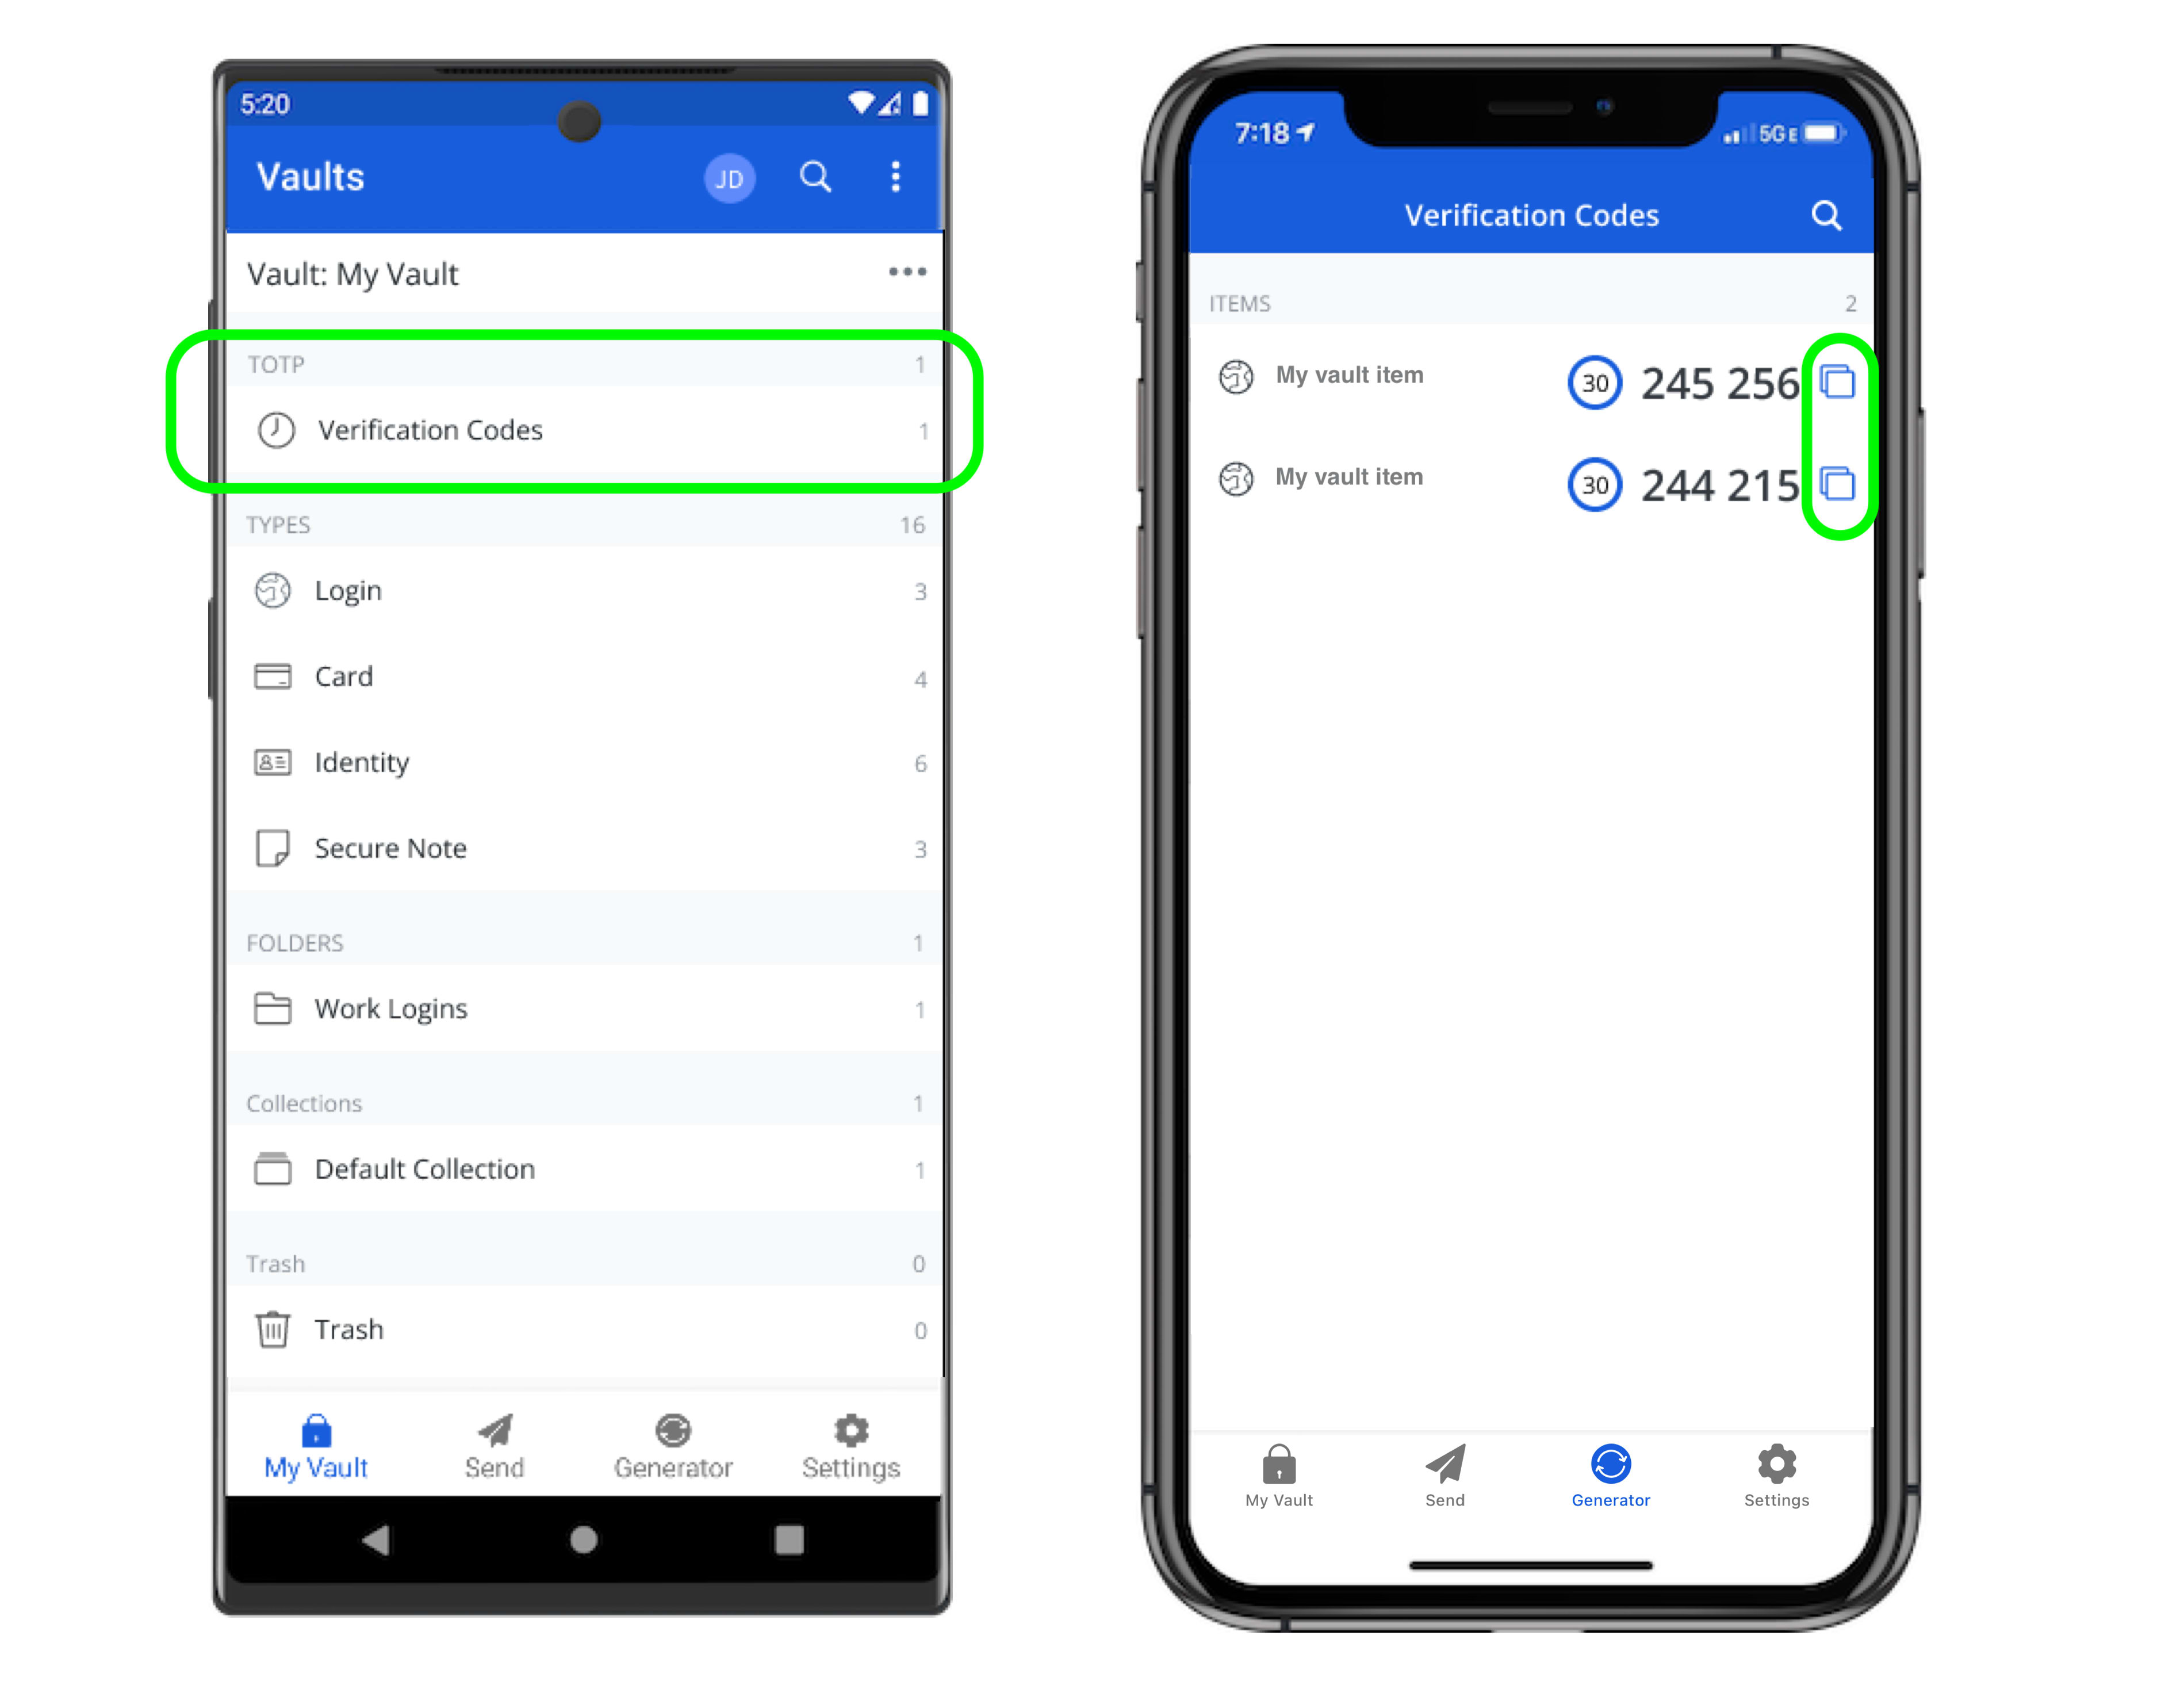
Task: Open the search icon in Vaults
Action: pos(817,178)
